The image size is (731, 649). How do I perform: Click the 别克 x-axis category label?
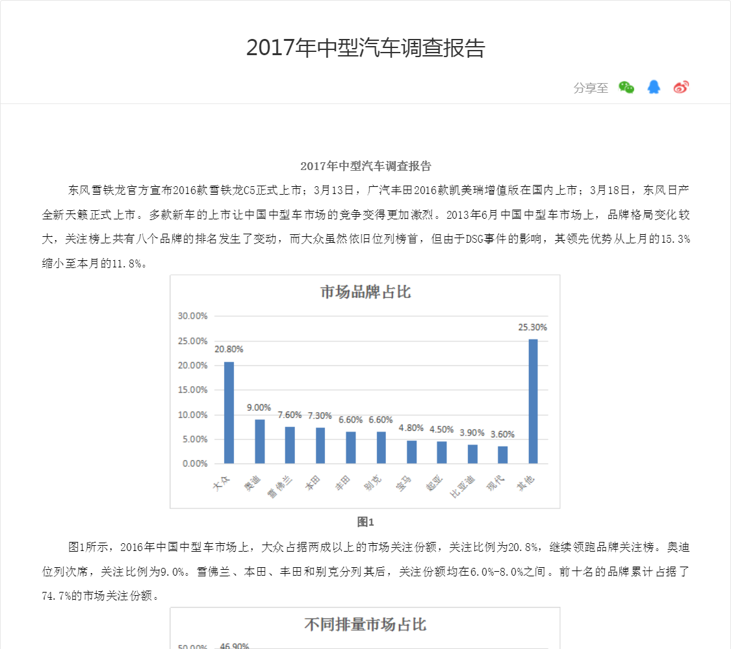(x=374, y=482)
